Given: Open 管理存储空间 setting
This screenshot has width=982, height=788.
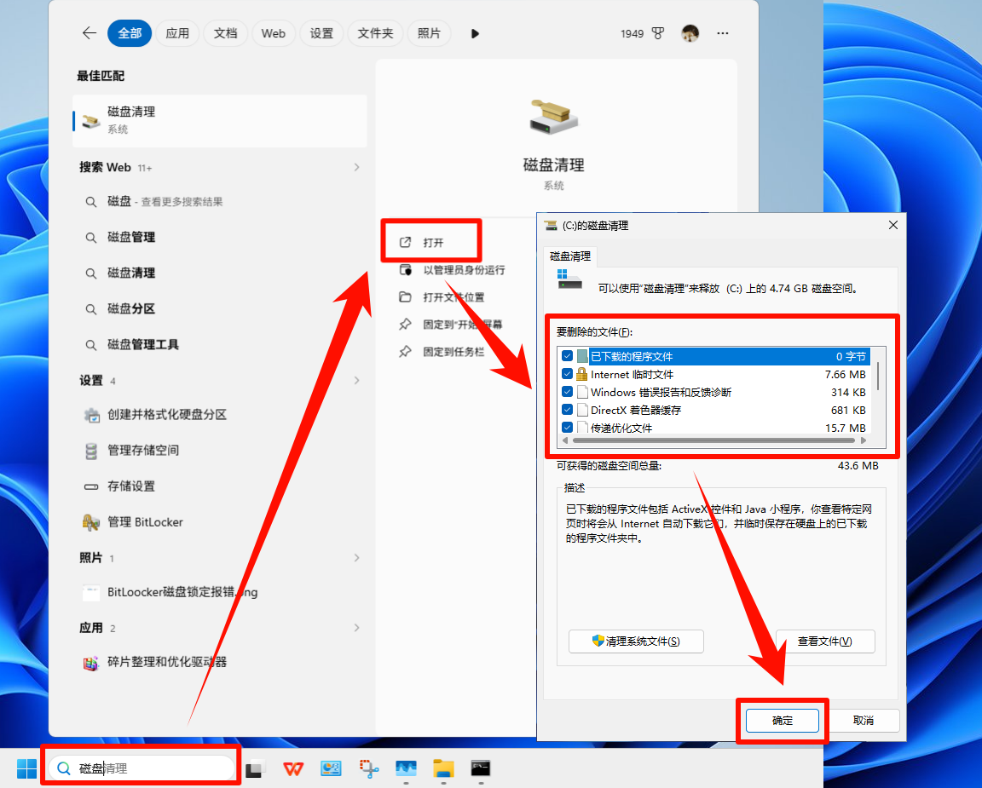Looking at the screenshot, I should 220,450.
